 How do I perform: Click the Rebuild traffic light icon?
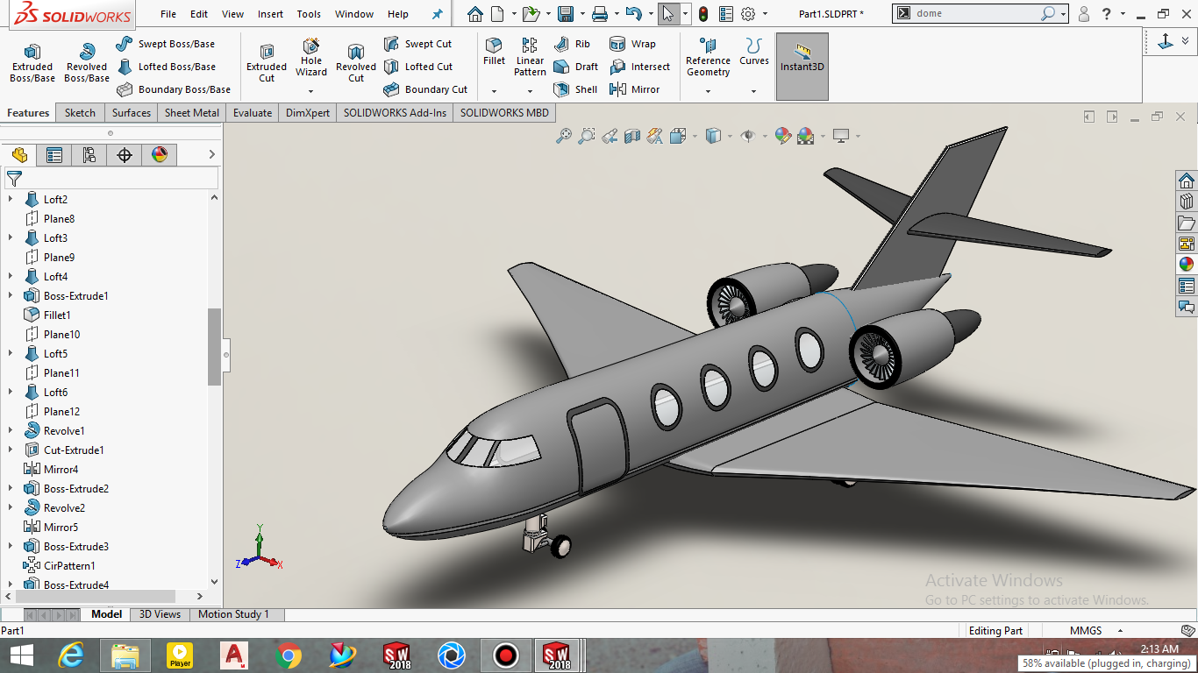point(703,14)
